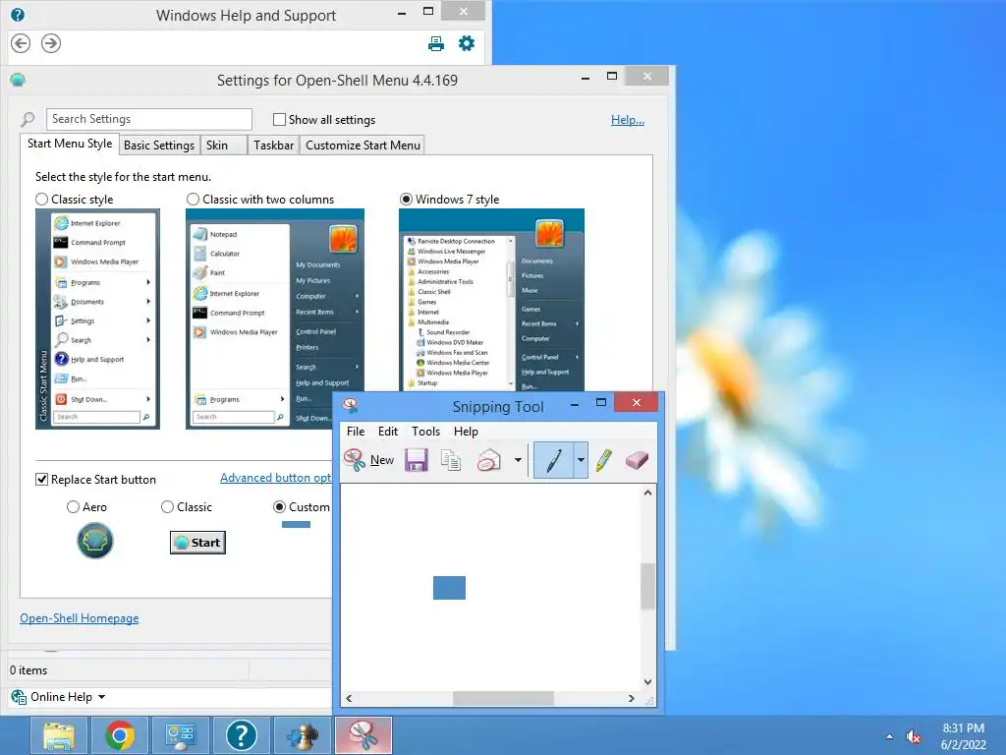
Task: Click the blue rectangle in the snip canvas
Action: coord(449,588)
